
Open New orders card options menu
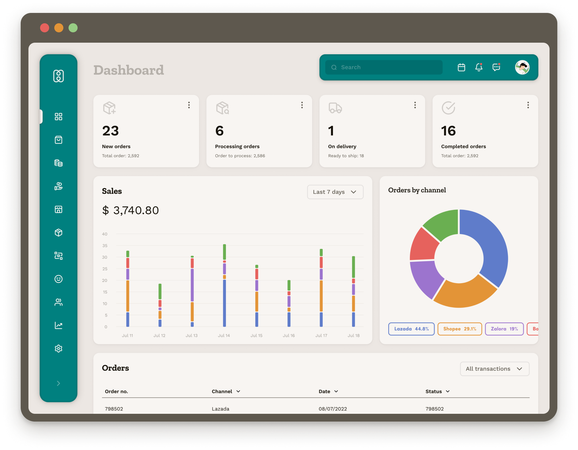pyautogui.click(x=189, y=105)
